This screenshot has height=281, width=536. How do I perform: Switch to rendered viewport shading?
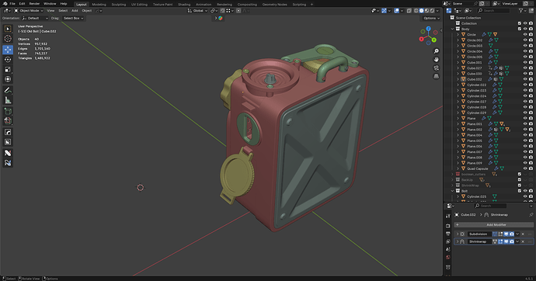(x=432, y=11)
